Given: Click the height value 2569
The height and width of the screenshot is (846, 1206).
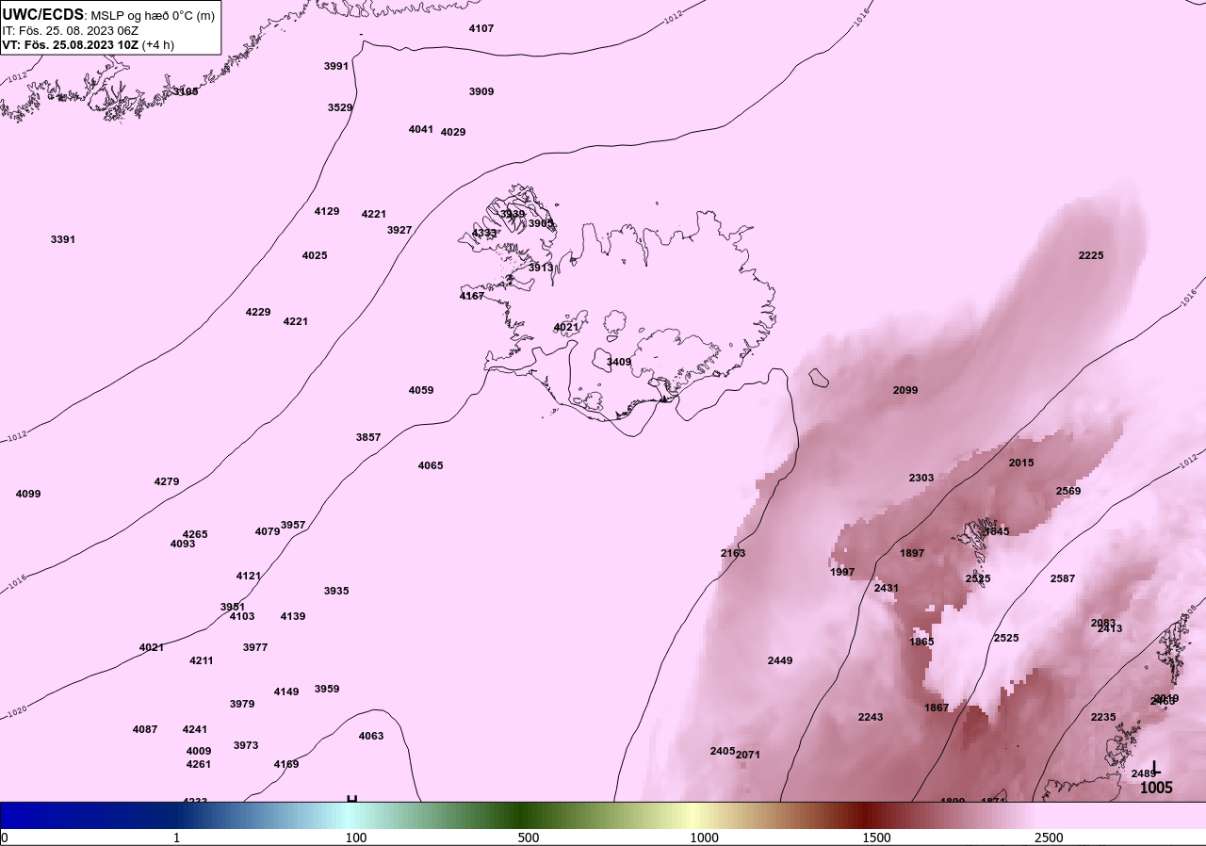Looking at the screenshot, I should click(1068, 491).
